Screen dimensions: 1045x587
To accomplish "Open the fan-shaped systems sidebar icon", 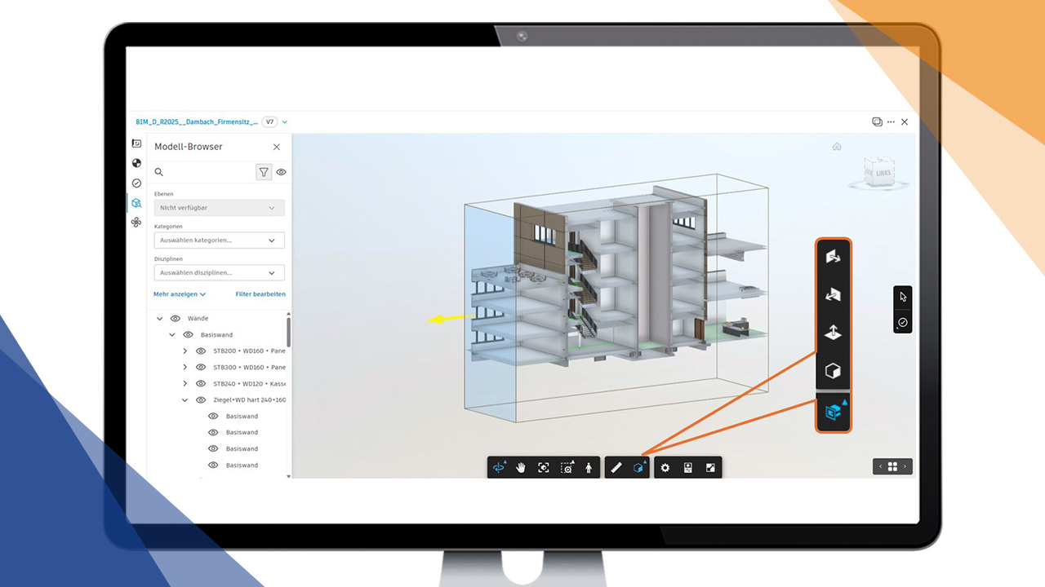I will (136, 222).
